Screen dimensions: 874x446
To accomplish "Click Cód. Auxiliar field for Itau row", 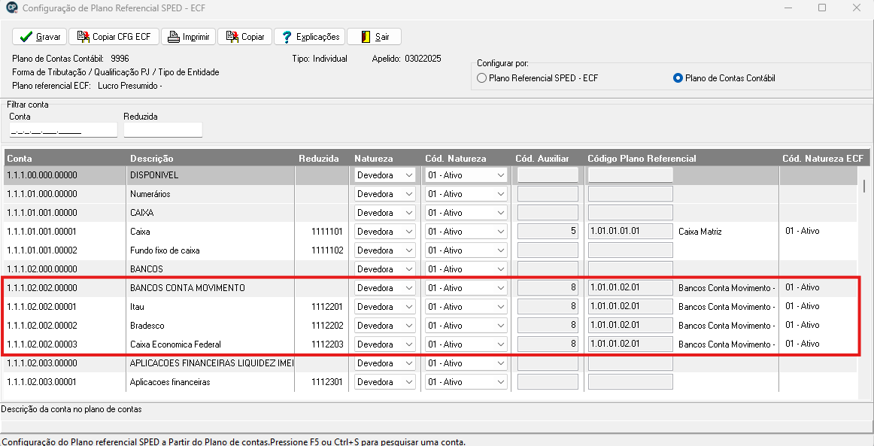I will pos(548,307).
